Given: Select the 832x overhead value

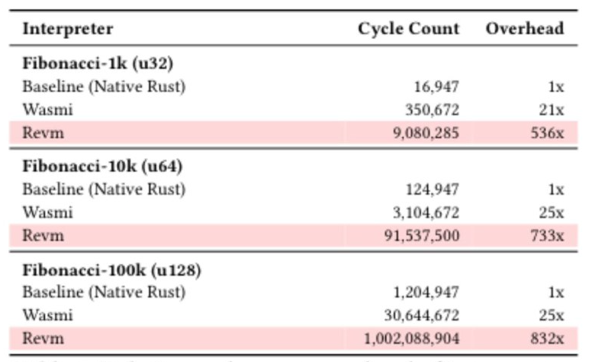Looking at the screenshot, I should pyautogui.click(x=547, y=338).
